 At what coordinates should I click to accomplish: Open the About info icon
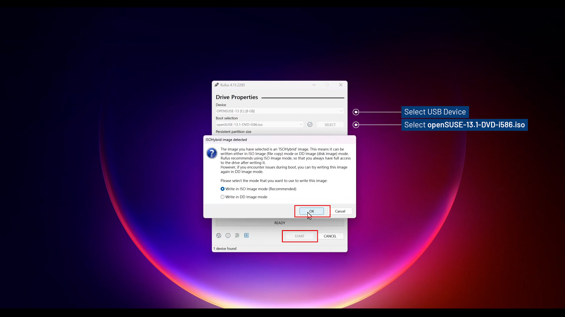[228, 235]
